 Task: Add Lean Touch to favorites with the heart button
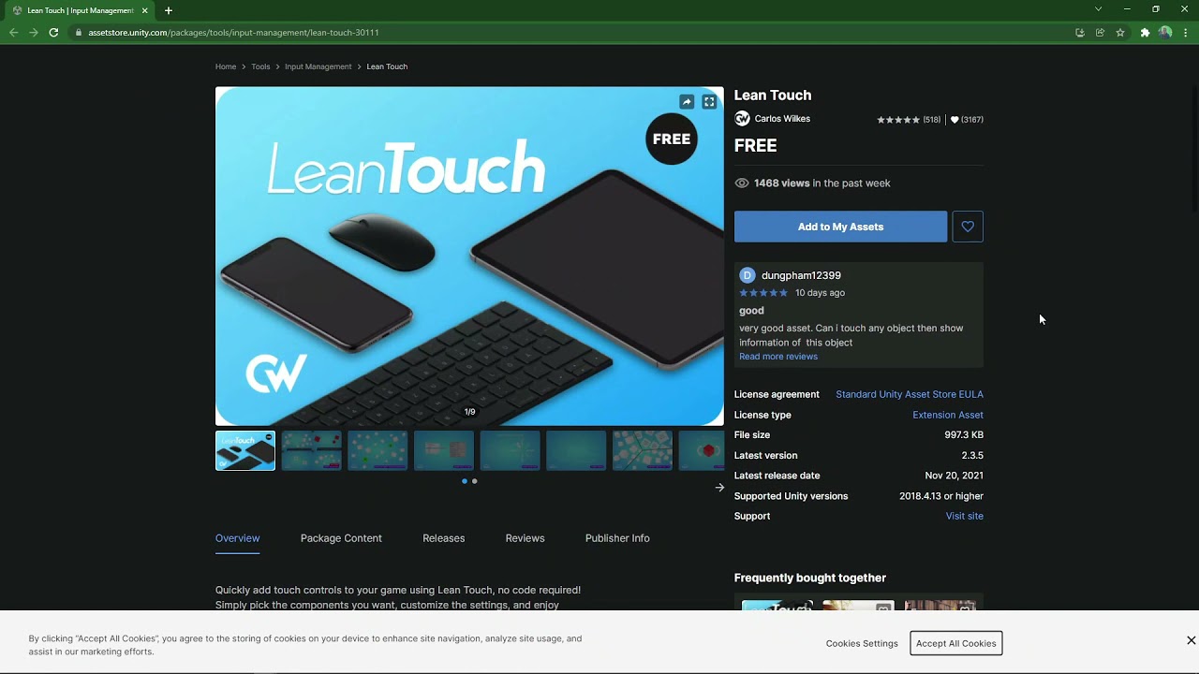[968, 227]
